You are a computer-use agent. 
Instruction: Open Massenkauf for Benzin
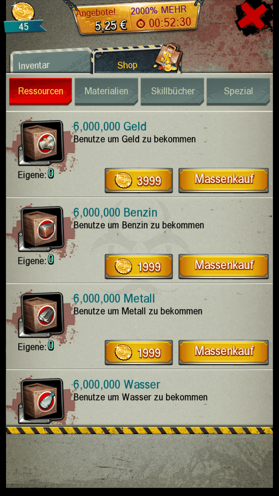pyautogui.click(x=224, y=266)
